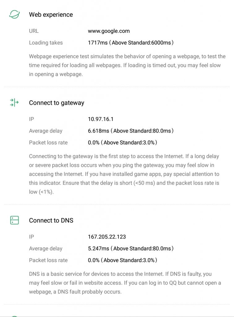Click the Web experience description paragraph
Screen dimensions: 234x317
coord(127,65)
